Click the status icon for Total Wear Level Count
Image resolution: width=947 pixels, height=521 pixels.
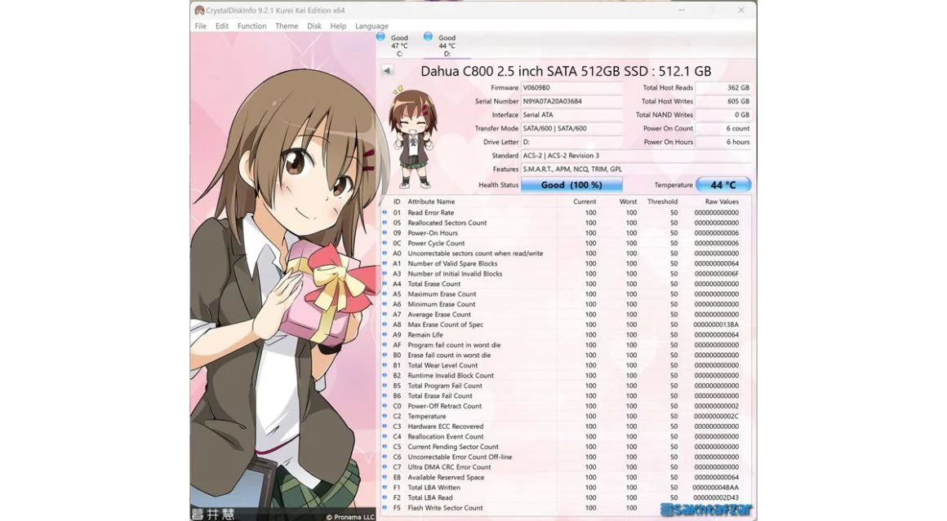tap(385, 364)
